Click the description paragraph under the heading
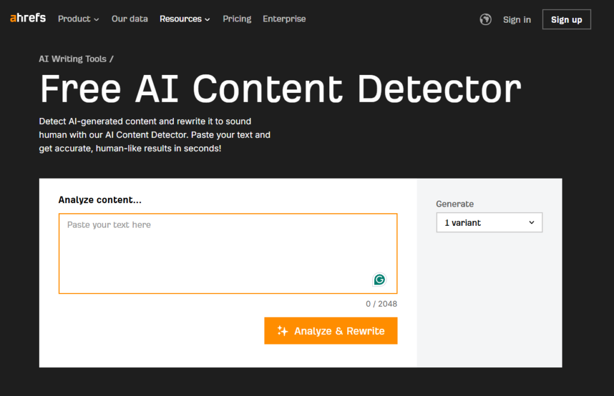This screenshot has height=396, width=614. coord(155,134)
